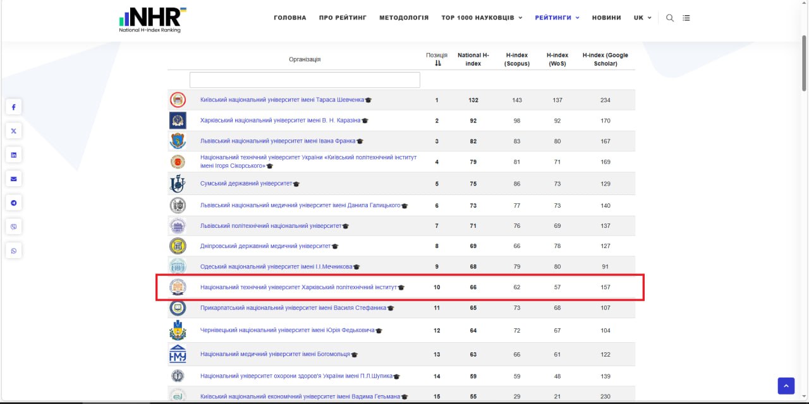
Task: Open the search magnifier icon
Action: point(670,18)
